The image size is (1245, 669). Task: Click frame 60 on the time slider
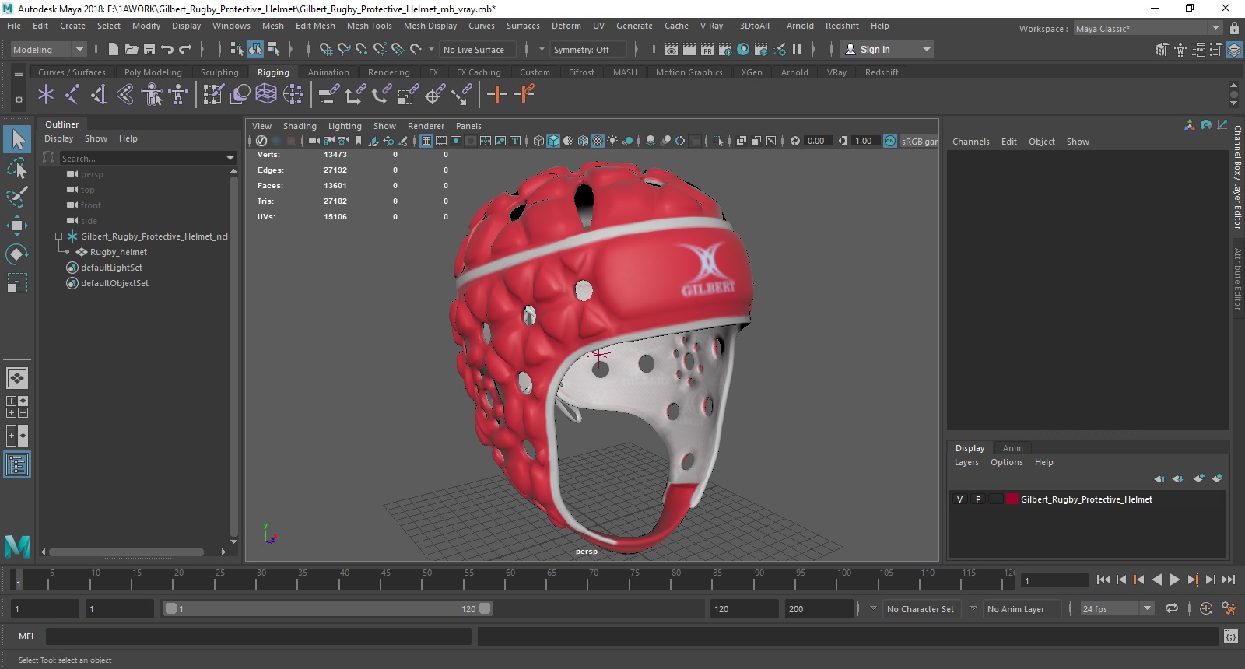[510, 580]
